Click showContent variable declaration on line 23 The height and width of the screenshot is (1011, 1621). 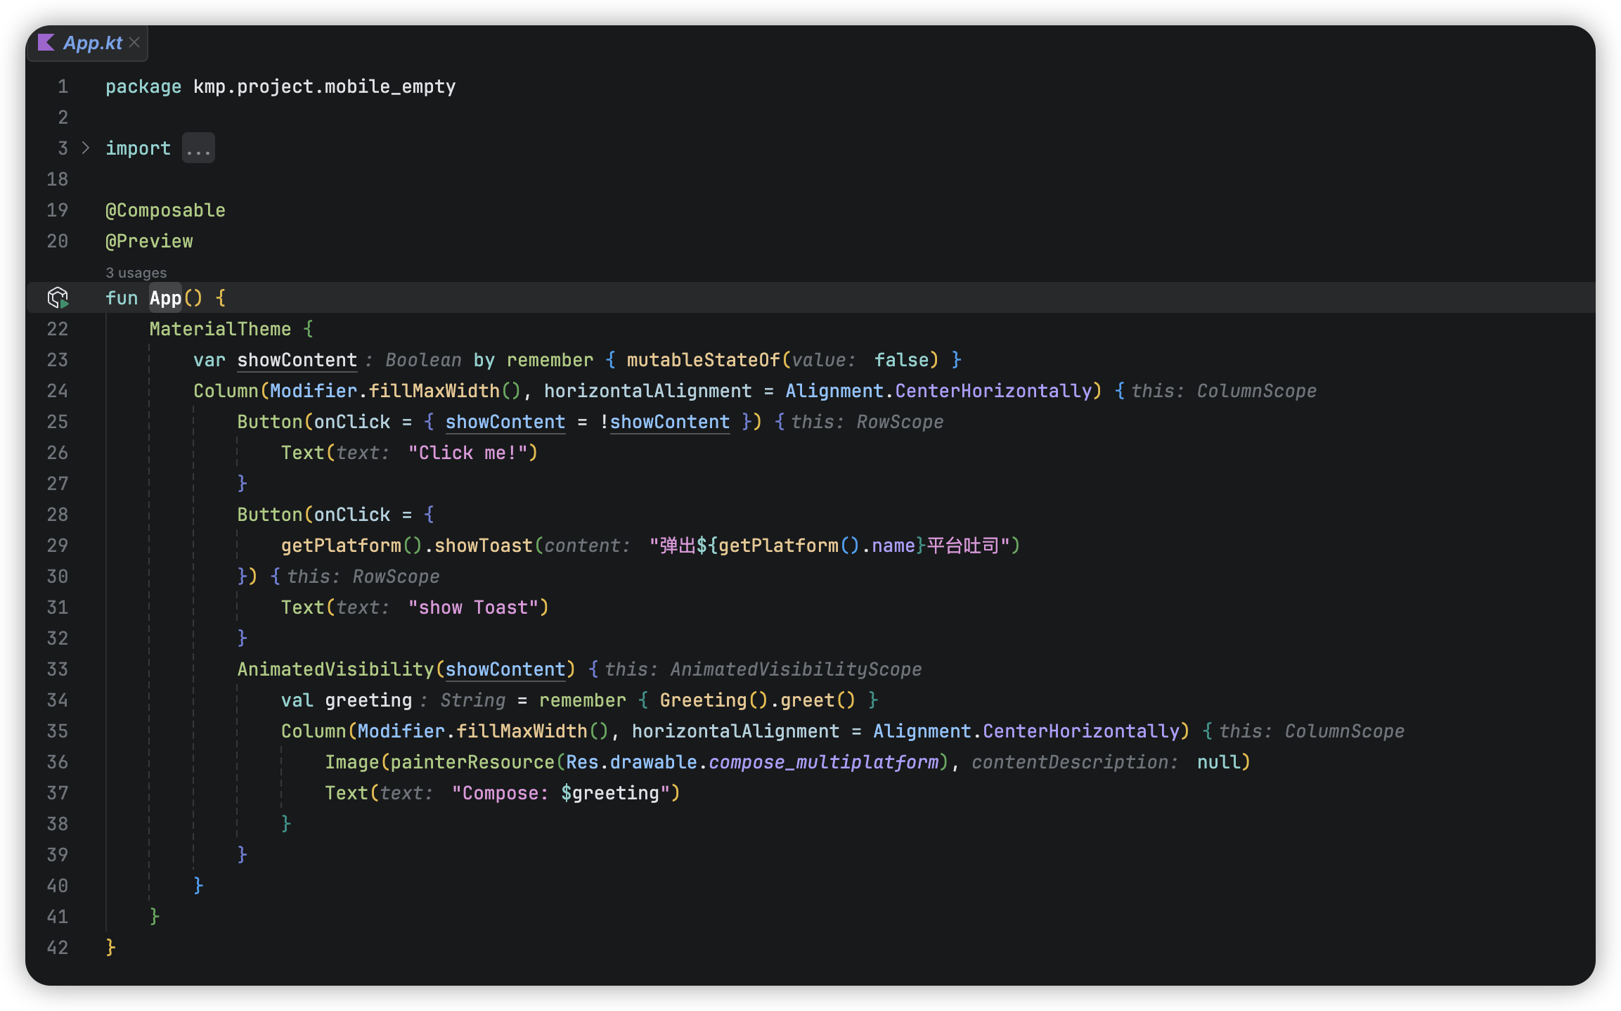click(x=297, y=360)
